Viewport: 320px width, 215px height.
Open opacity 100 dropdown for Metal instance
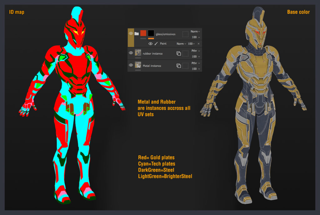click(x=196, y=69)
